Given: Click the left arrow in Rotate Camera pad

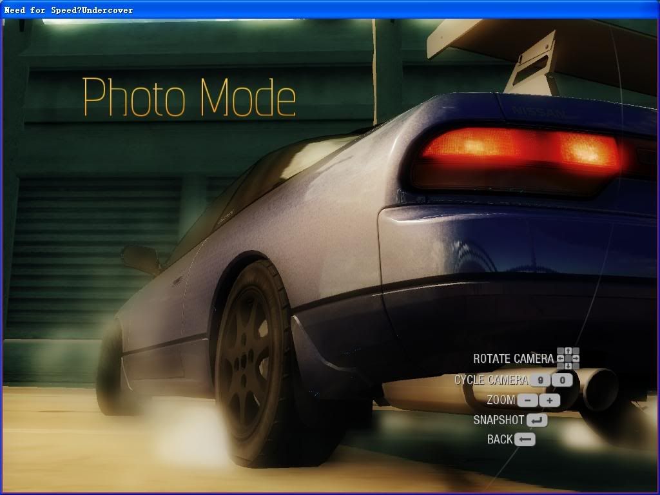Looking at the screenshot, I should [x=561, y=358].
